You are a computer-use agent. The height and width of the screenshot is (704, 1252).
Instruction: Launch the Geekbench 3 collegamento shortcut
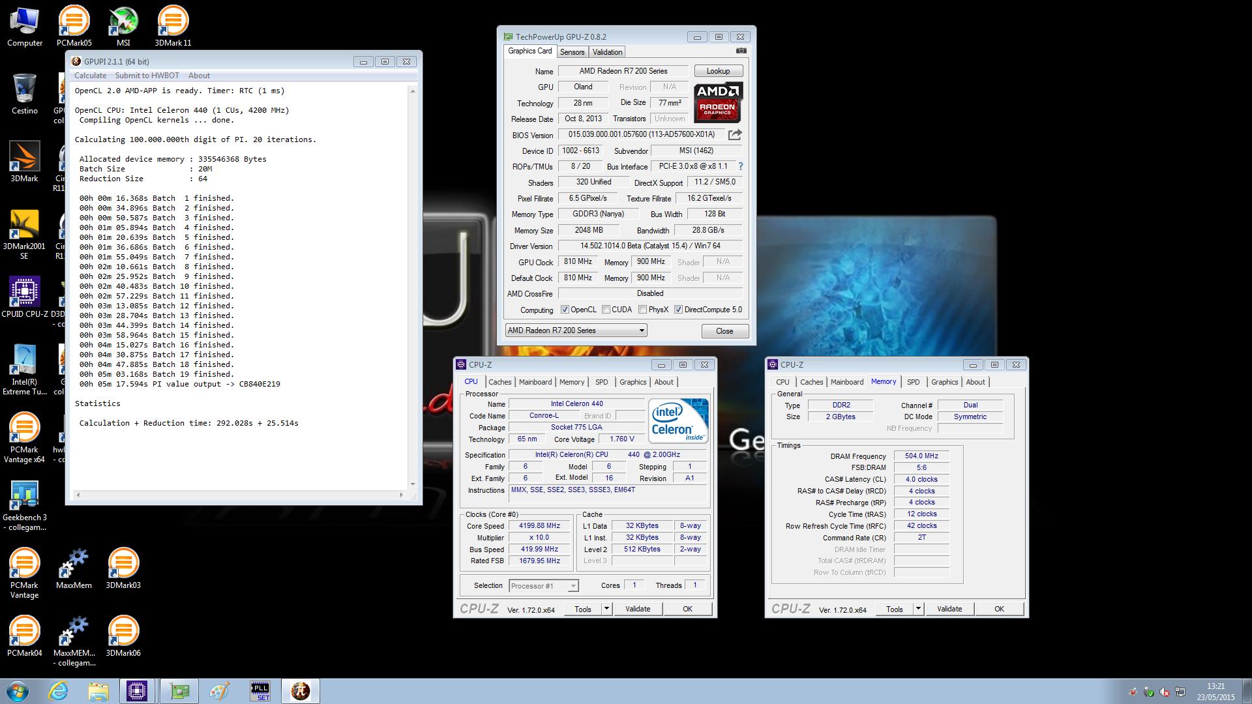[x=25, y=506]
